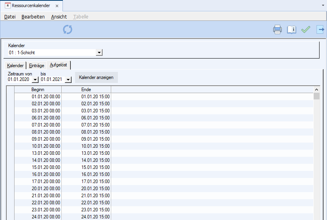Click the Beginn column header
Image resolution: width=327 pixels, height=220 pixels.
(38, 90)
